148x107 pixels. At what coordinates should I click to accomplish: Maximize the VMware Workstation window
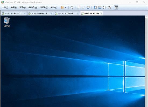click(137, 2)
